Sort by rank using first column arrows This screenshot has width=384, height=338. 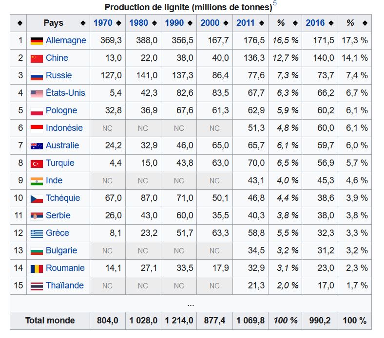click(19, 23)
